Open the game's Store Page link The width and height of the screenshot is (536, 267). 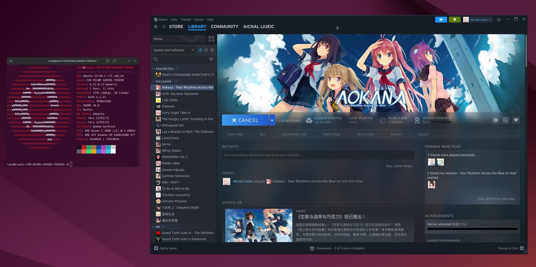click(x=235, y=134)
